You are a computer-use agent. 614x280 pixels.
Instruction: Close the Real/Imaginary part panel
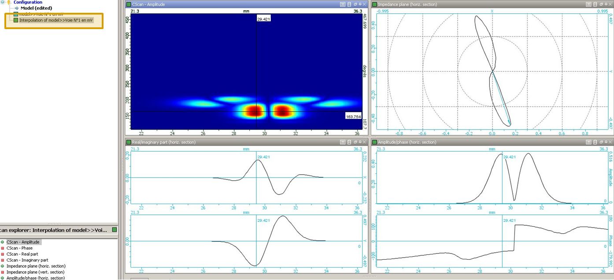point(364,142)
